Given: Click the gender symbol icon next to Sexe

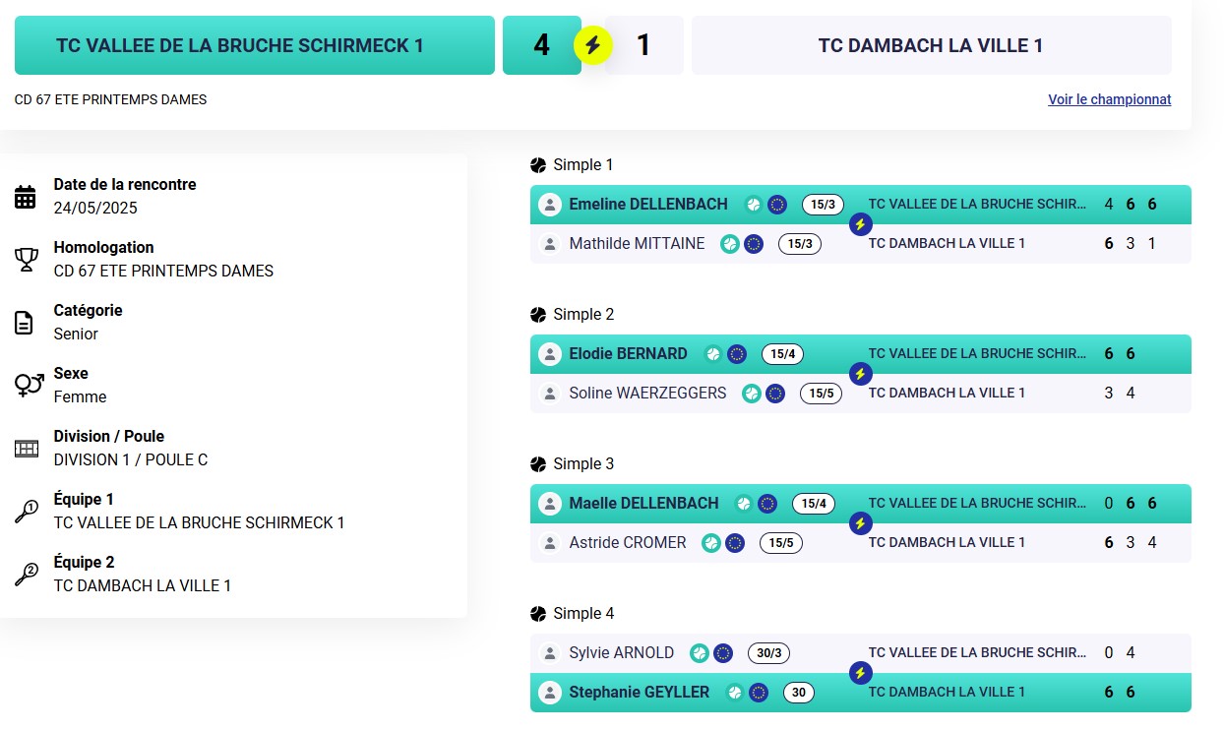Looking at the screenshot, I should point(27,385).
